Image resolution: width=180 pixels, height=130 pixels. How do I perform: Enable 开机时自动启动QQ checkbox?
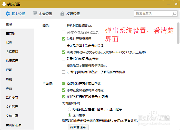pos(64,25)
